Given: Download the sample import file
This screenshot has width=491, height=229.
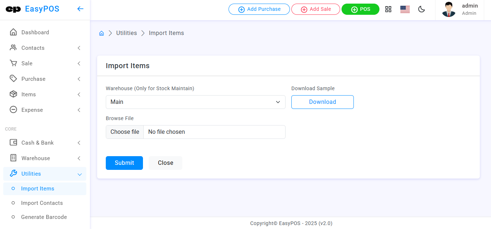Looking at the screenshot, I should coord(322,102).
